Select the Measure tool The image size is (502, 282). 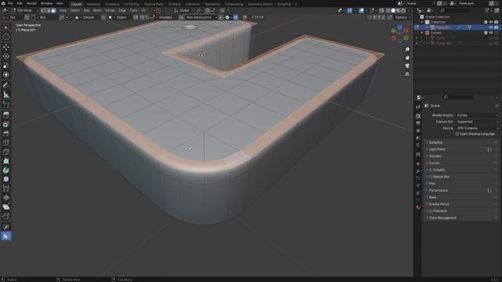(x=6, y=94)
